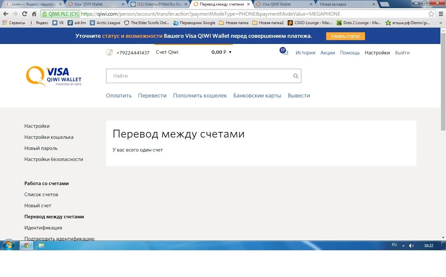Open the ask.fm bookmark
446x277 pixels.
(77, 23)
